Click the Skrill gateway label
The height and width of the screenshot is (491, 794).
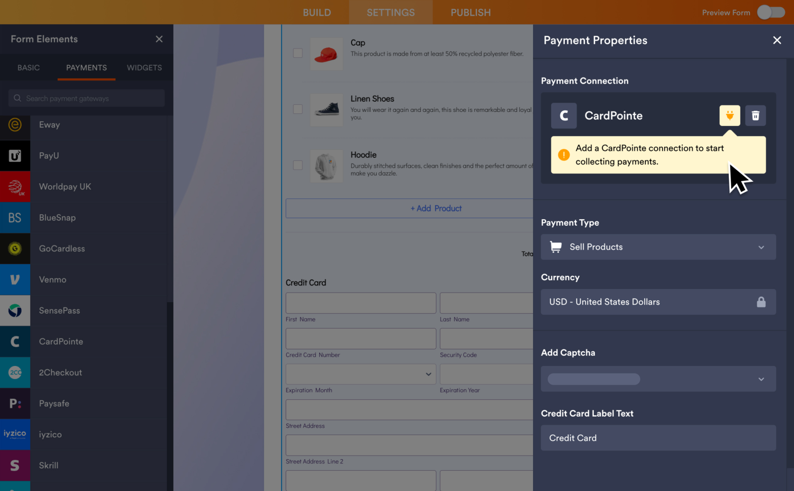[49, 465]
